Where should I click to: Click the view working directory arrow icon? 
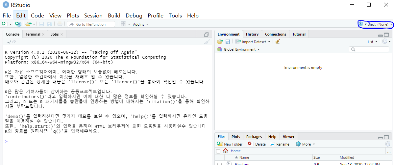point(14,42)
